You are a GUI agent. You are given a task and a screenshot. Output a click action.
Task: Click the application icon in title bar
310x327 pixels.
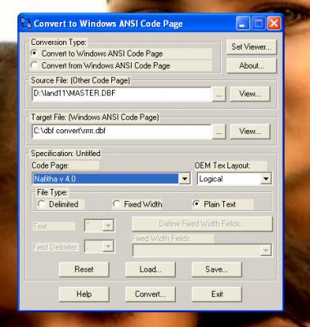(26, 23)
